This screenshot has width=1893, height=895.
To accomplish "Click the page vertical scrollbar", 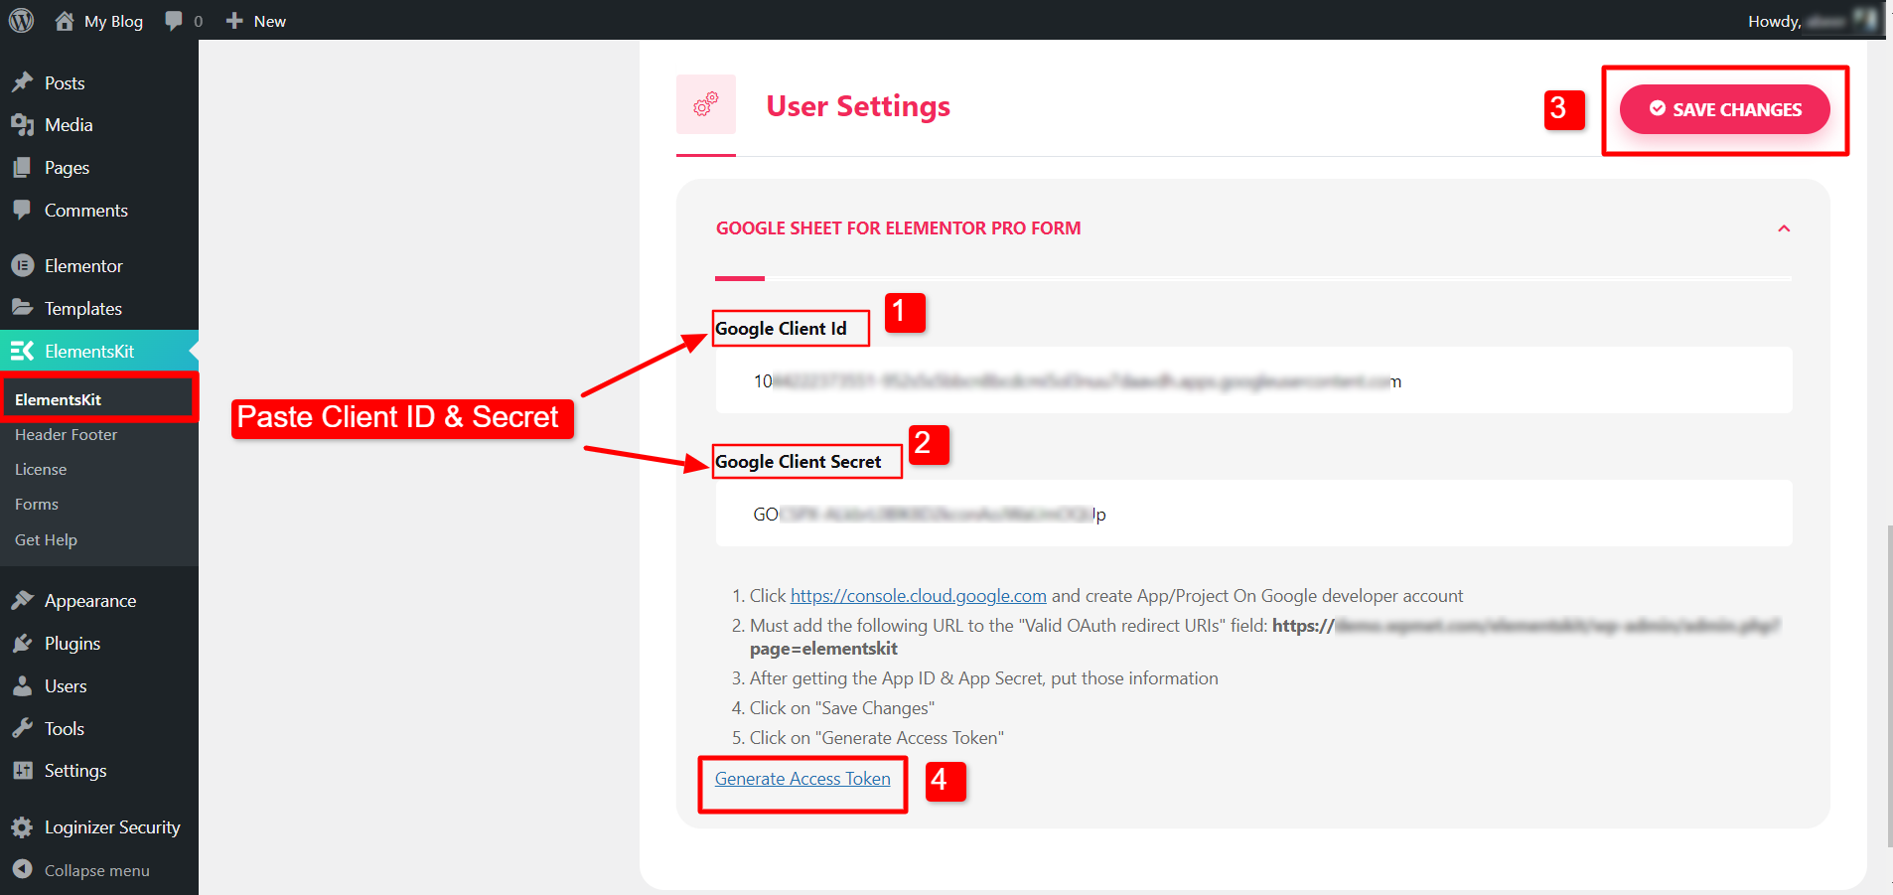I will click(x=1888, y=685).
